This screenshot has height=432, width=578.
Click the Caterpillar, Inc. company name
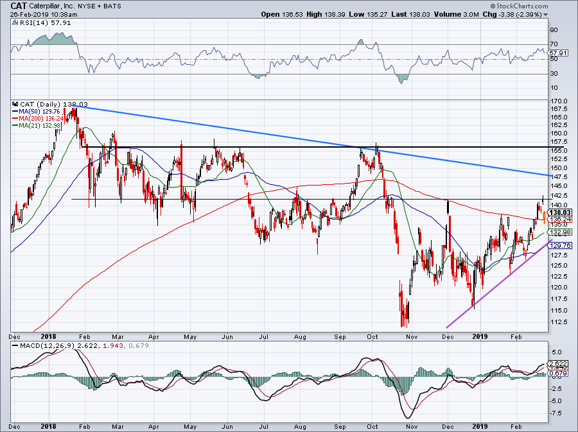point(51,6)
